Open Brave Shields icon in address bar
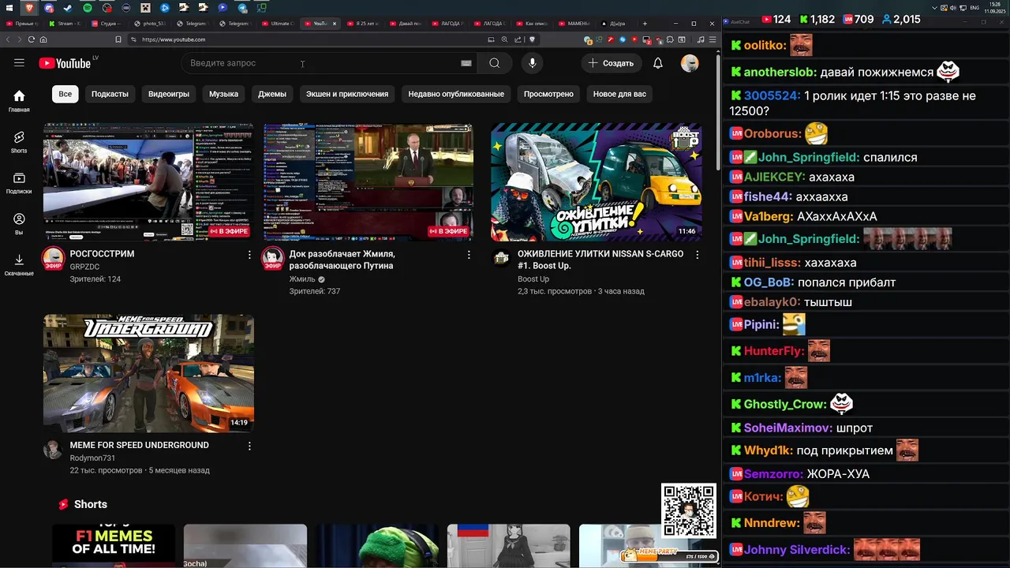Viewport: 1010px width, 568px height. point(532,39)
